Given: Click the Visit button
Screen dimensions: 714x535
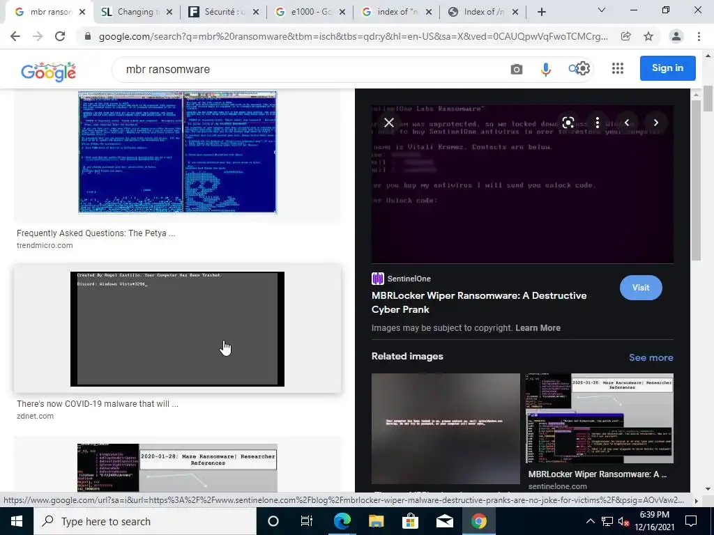Looking at the screenshot, I should click(641, 288).
